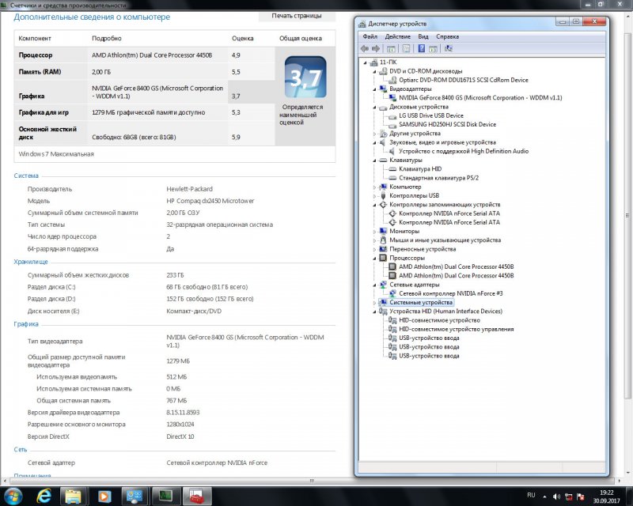Open the Действие menu

tap(397, 36)
